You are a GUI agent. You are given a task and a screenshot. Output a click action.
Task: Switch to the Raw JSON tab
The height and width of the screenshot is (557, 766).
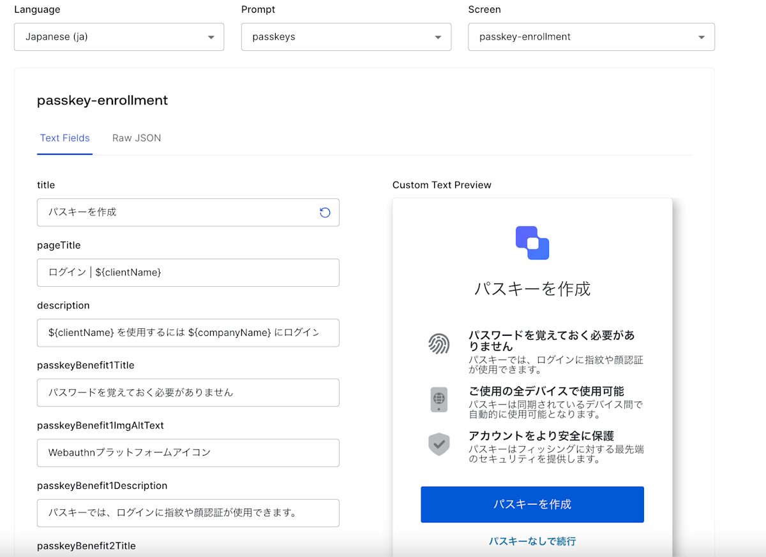pos(137,138)
